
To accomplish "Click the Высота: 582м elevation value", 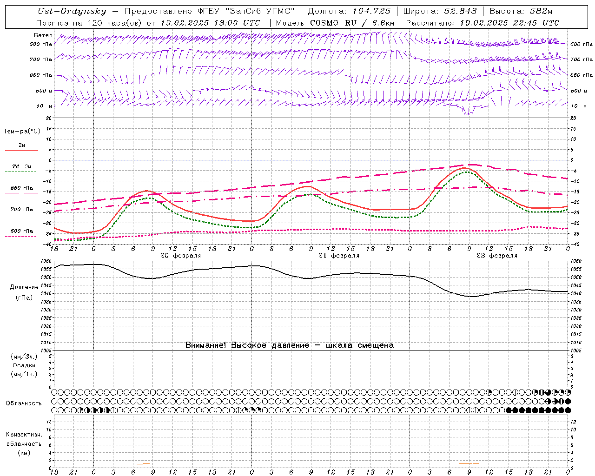I will [x=521, y=11].
